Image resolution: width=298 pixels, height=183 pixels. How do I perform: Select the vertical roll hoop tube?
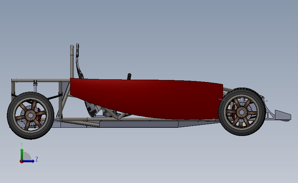point(72,62)
